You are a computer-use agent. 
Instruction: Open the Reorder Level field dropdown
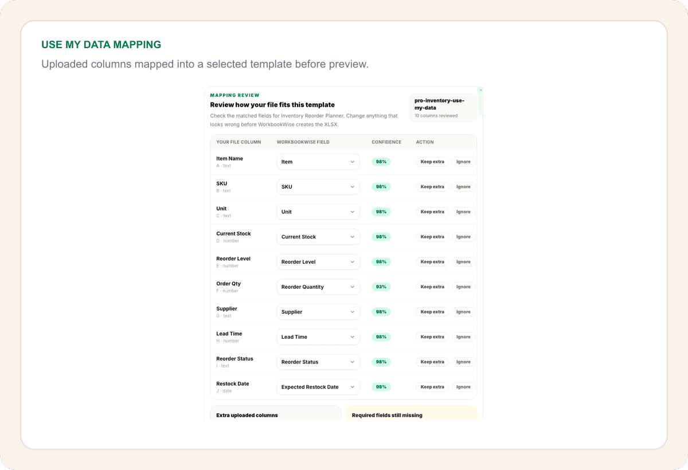pos(318,262)
